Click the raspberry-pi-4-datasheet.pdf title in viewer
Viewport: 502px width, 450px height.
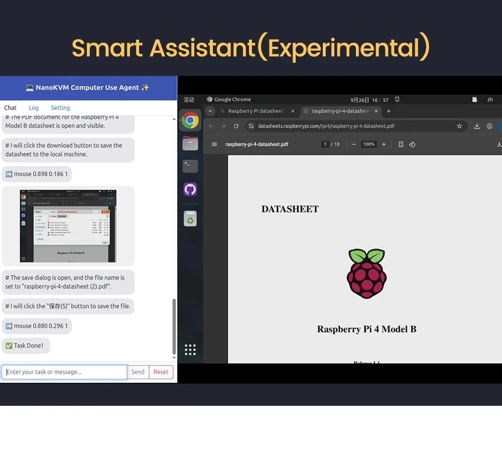click(257, 145)
